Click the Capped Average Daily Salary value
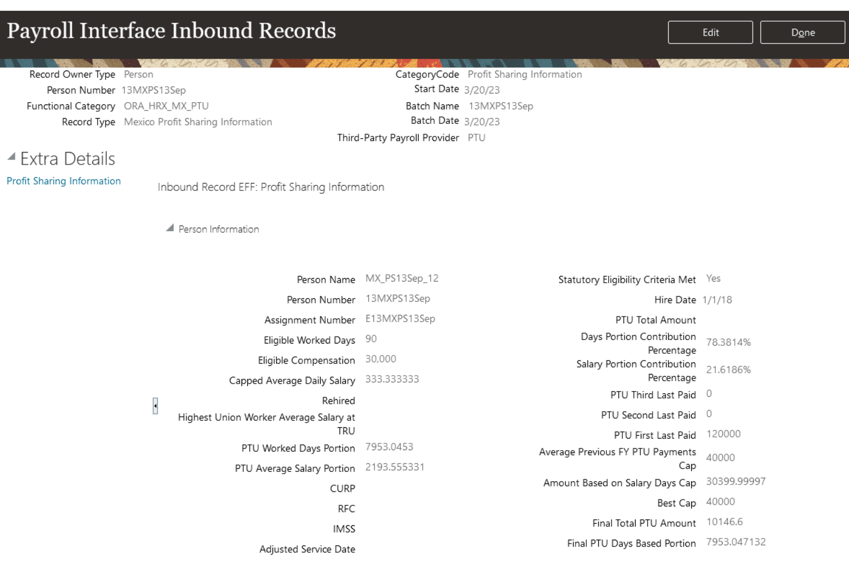The width and height of the screenshot is (849, 566). (x=392, y=379)
